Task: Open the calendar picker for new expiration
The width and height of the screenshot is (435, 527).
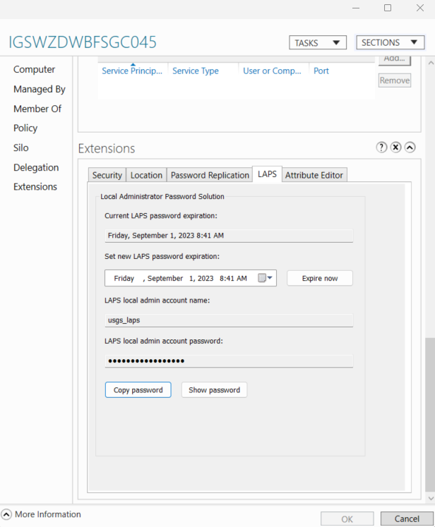Action: pos(265,278)
